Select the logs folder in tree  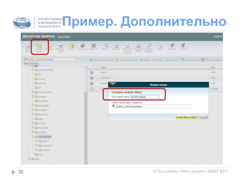coord(39,119)
